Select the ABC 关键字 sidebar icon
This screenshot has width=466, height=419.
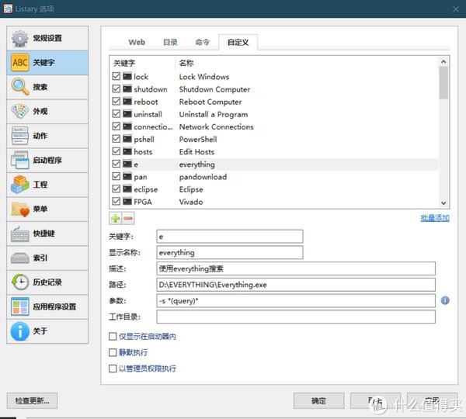point(20,62)
